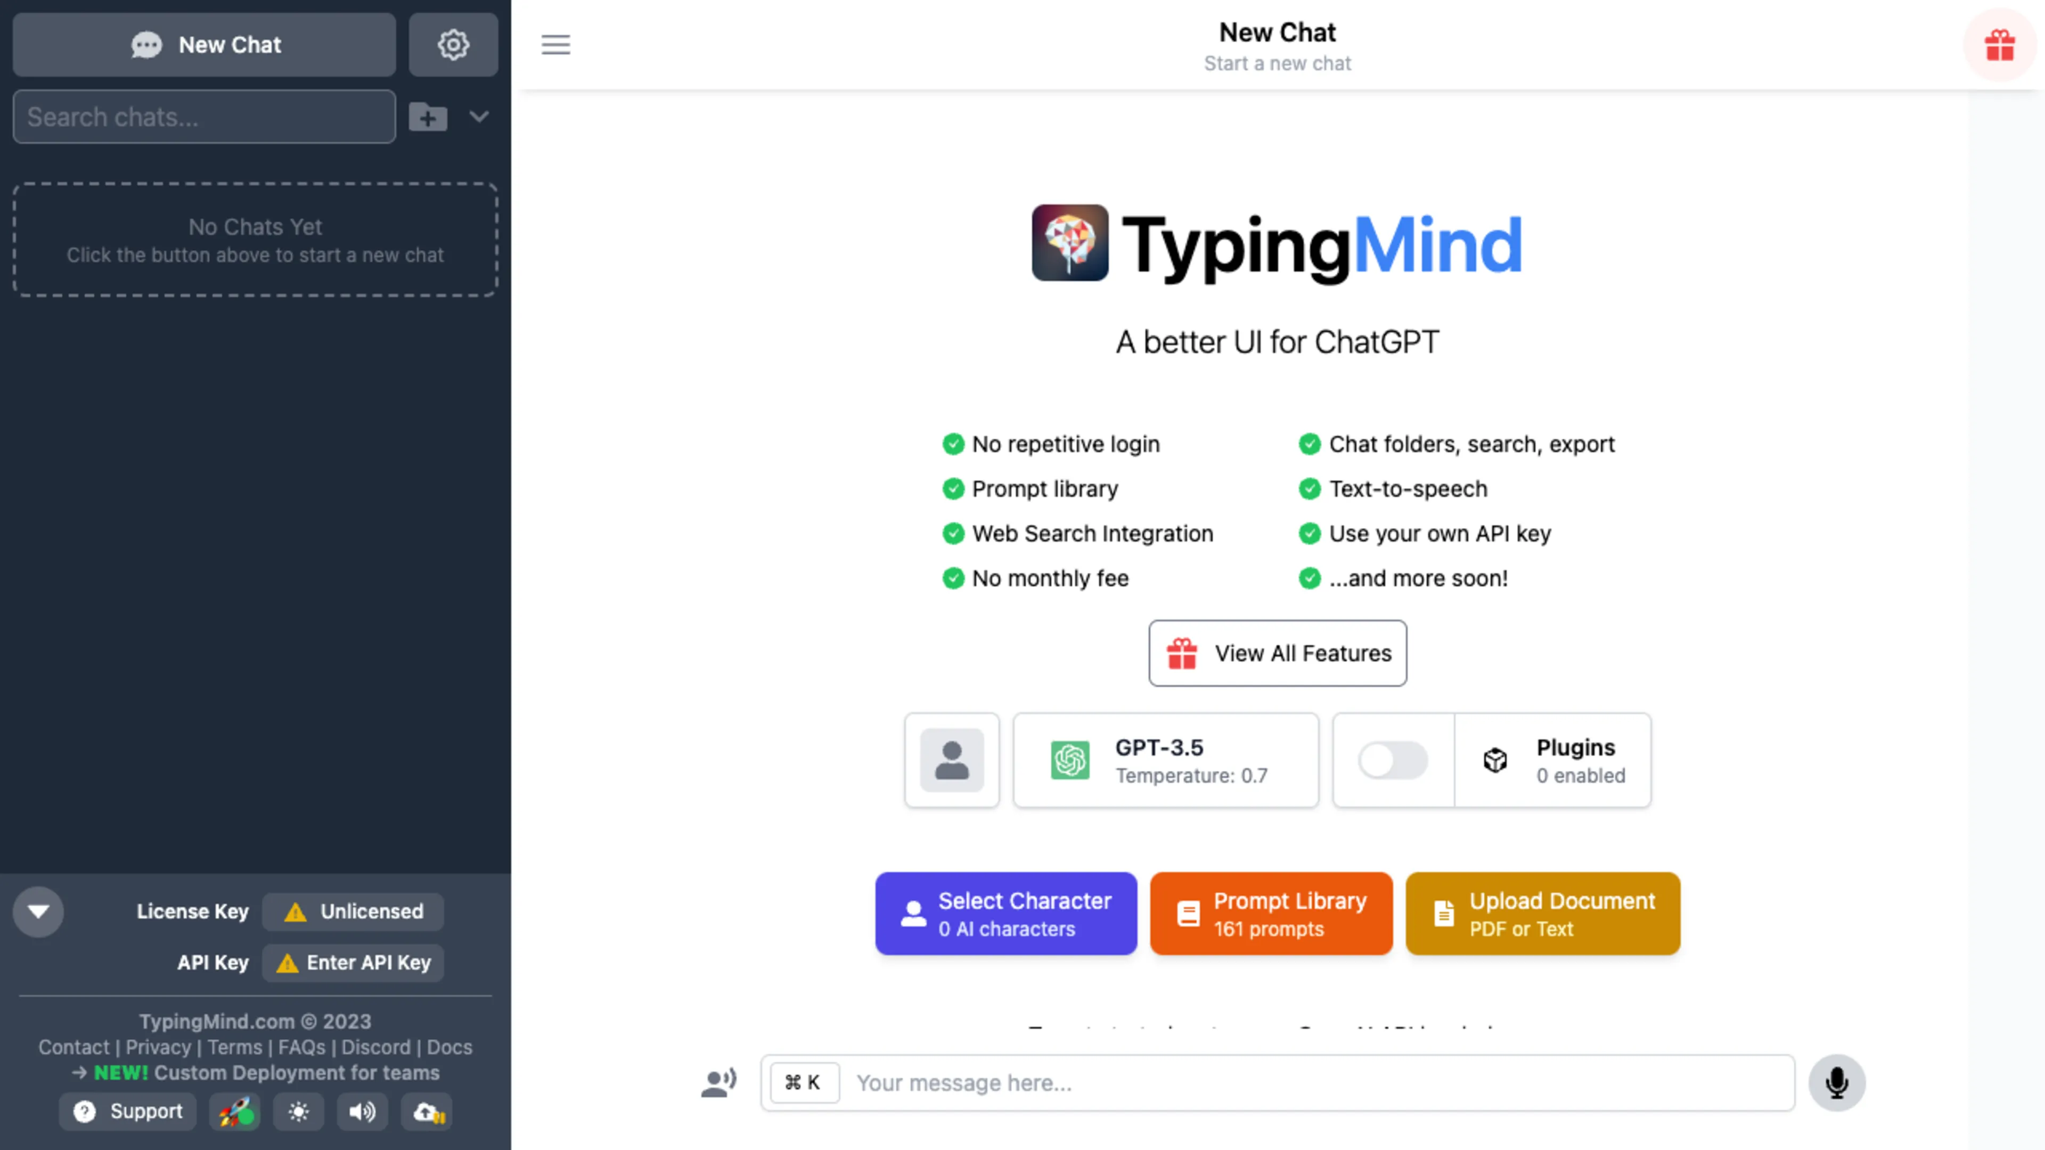Viewport: 2045px width, 1150px height.
Task: Click Upload Document button
Action: click(1542, 914)
